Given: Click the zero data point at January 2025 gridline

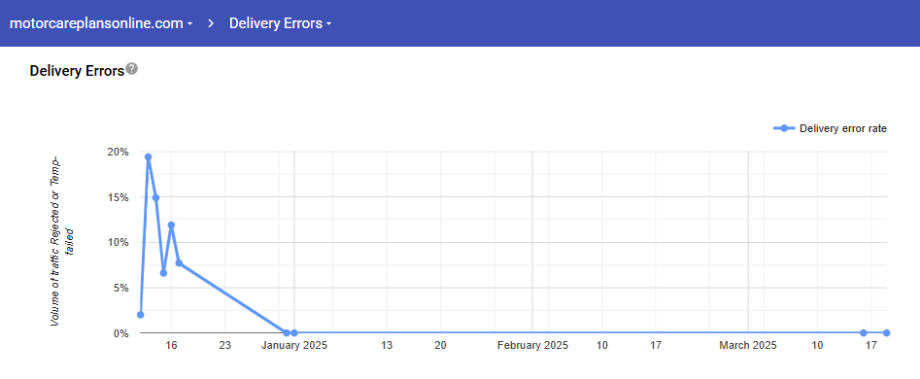Looking at the screenshot, I should [294, 332].
